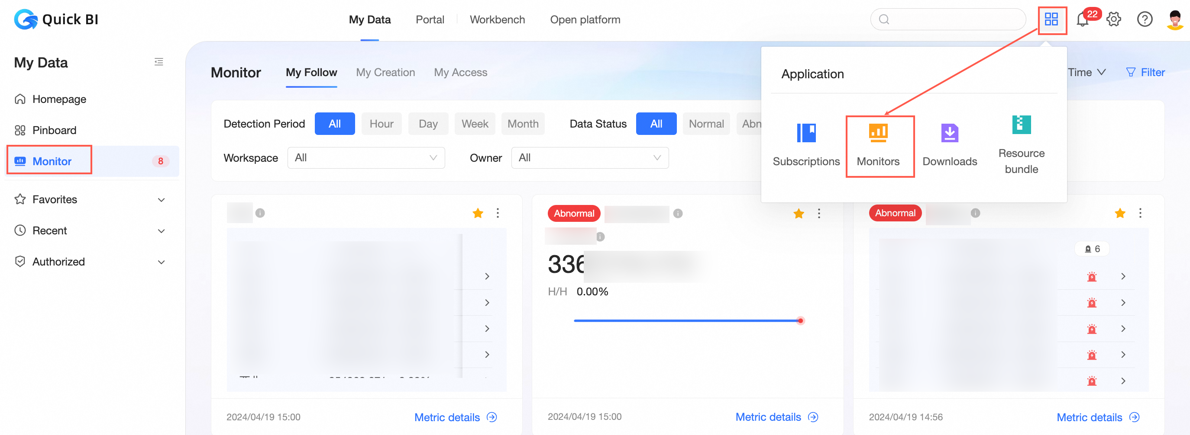
Task: Expand the top row arrow in first card
Action: 487,276
